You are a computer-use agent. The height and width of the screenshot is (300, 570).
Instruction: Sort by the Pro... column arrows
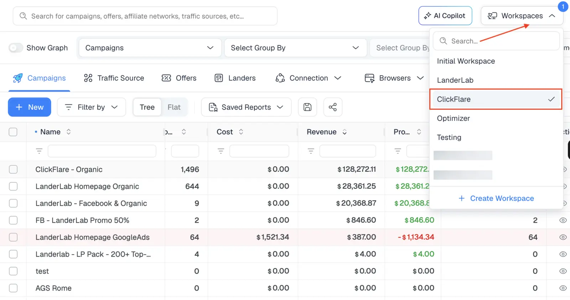419,132
